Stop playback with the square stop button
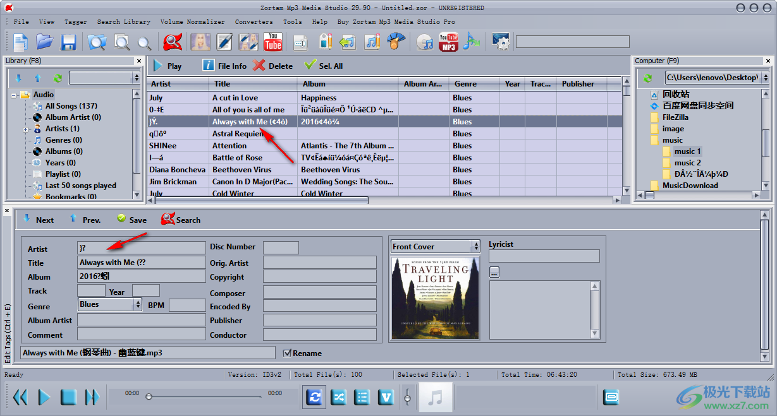 68,397
